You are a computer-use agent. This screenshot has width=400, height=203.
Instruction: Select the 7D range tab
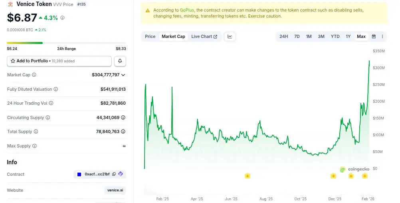297,36
